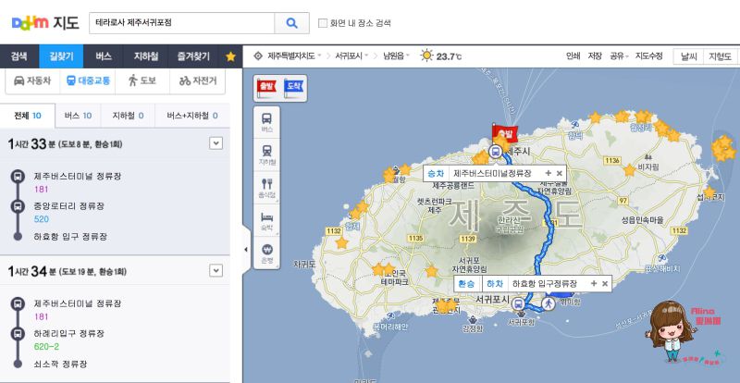Click the favorite star near 비자림

click(629, 170)
